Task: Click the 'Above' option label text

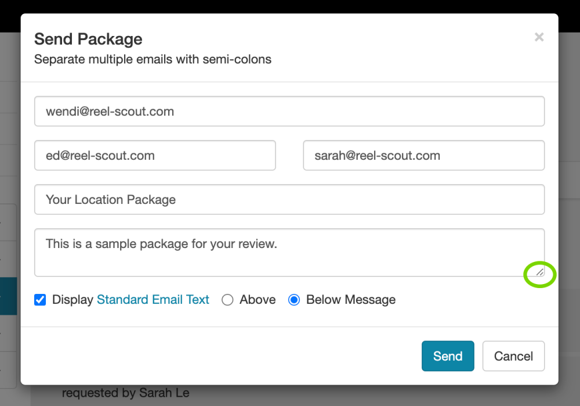Action: coord(258,300)
